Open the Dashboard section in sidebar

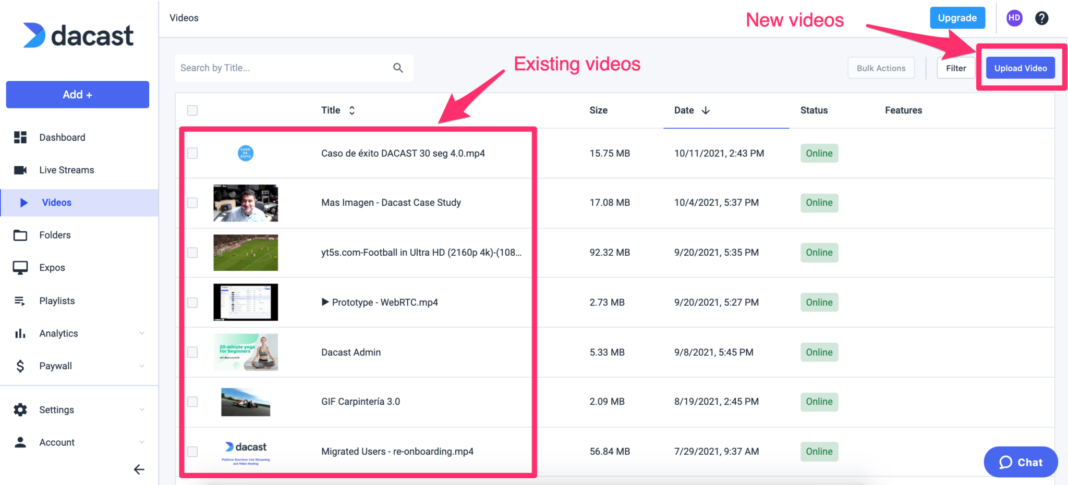pyautogui.click(x=62, y=137)
